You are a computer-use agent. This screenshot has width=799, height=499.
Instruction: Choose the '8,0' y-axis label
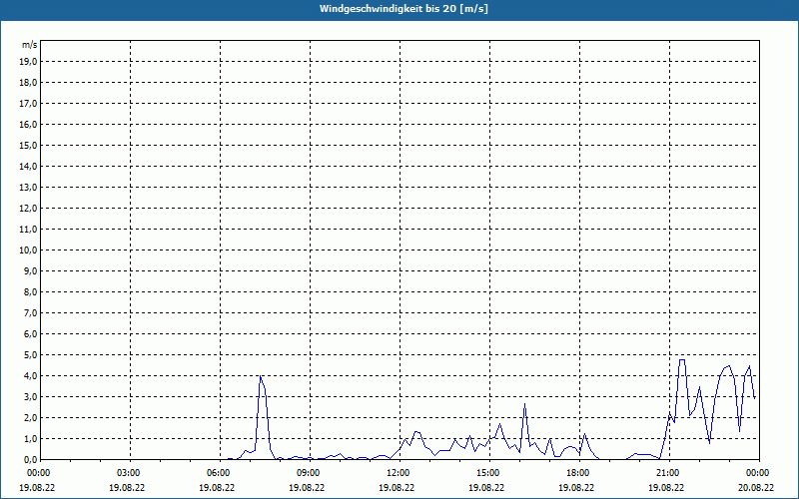[x=31, y=291]
